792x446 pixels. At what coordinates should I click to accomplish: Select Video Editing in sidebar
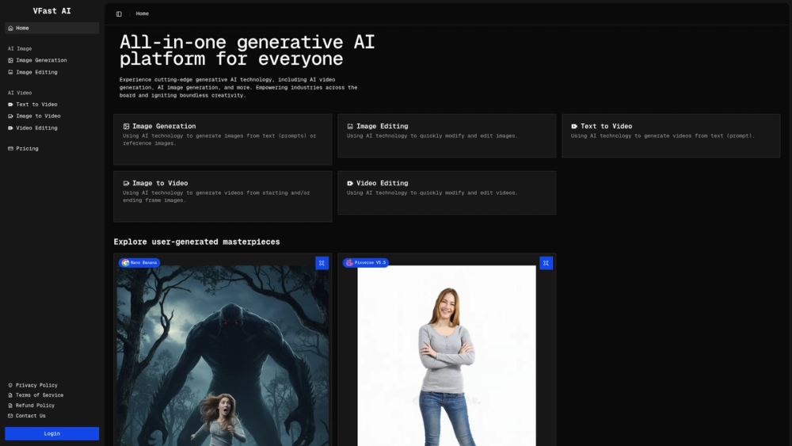pos(52,128)
